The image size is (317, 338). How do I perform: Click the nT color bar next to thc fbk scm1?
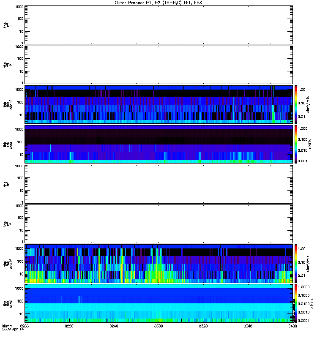coord(296,303)
